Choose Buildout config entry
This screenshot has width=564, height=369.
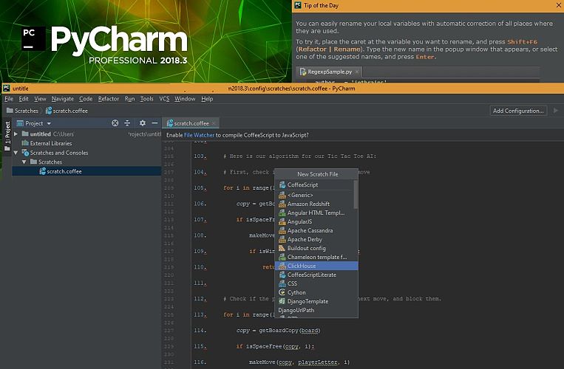(x=316, y=249)
